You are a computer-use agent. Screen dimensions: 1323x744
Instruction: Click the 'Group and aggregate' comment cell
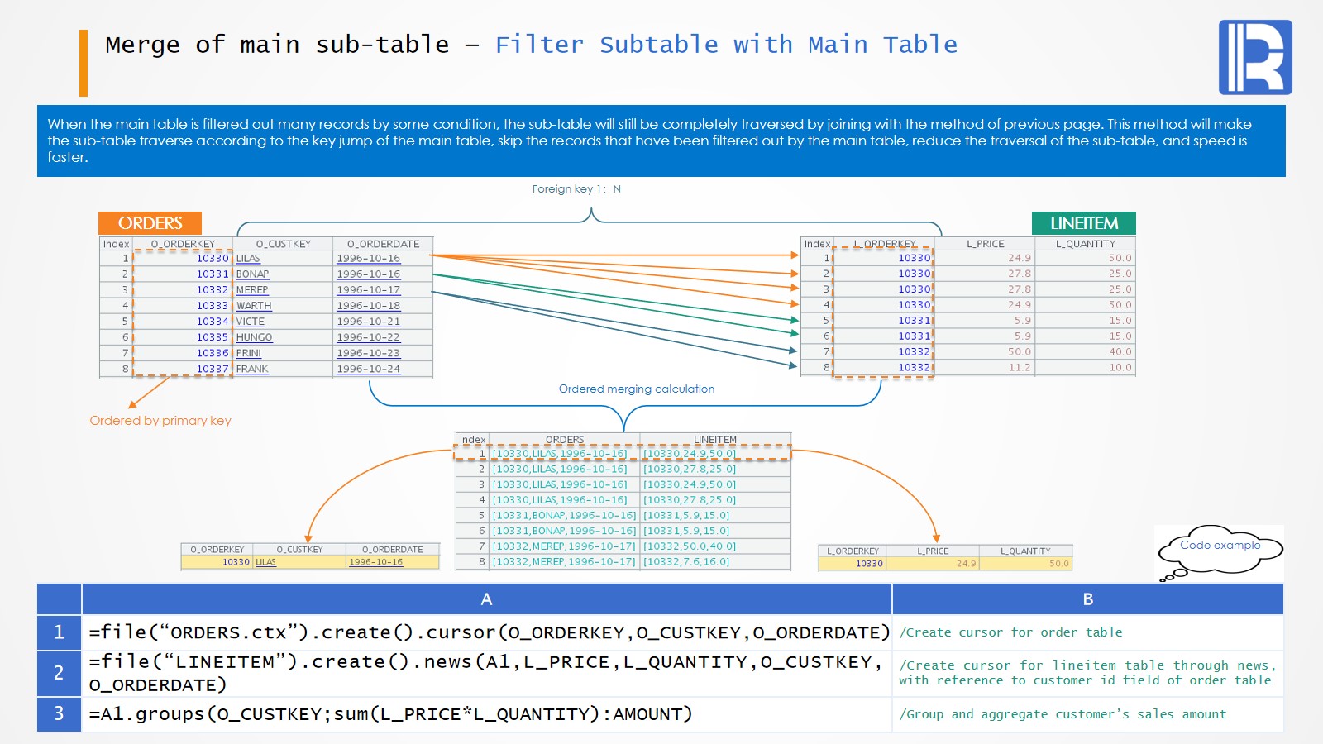point(1087,714)
